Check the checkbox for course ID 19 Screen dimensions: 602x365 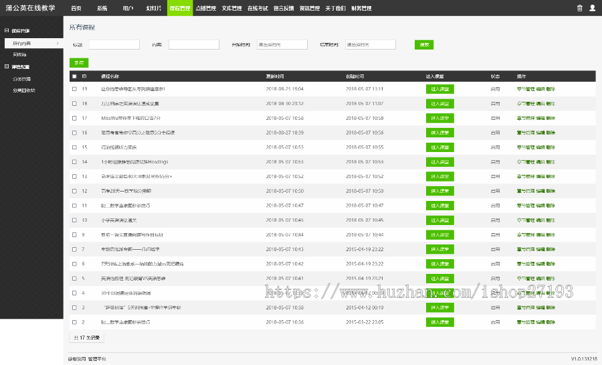pyautogui.click(x=74, y=89)
